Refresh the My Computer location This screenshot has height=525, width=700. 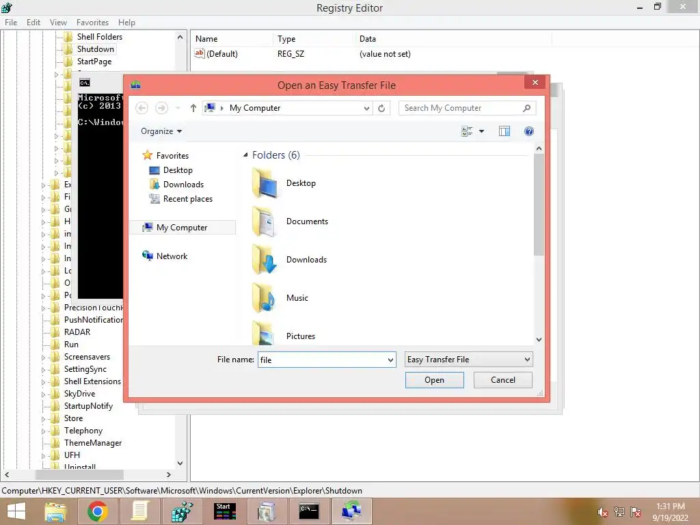pyautogui.click(x=381, y=108)
